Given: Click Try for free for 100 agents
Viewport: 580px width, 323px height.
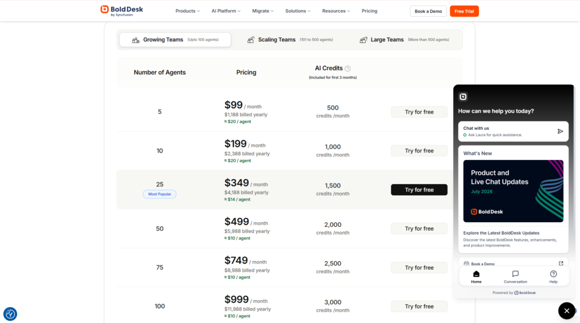Looking at the screenshot, I should coord(419,307).
